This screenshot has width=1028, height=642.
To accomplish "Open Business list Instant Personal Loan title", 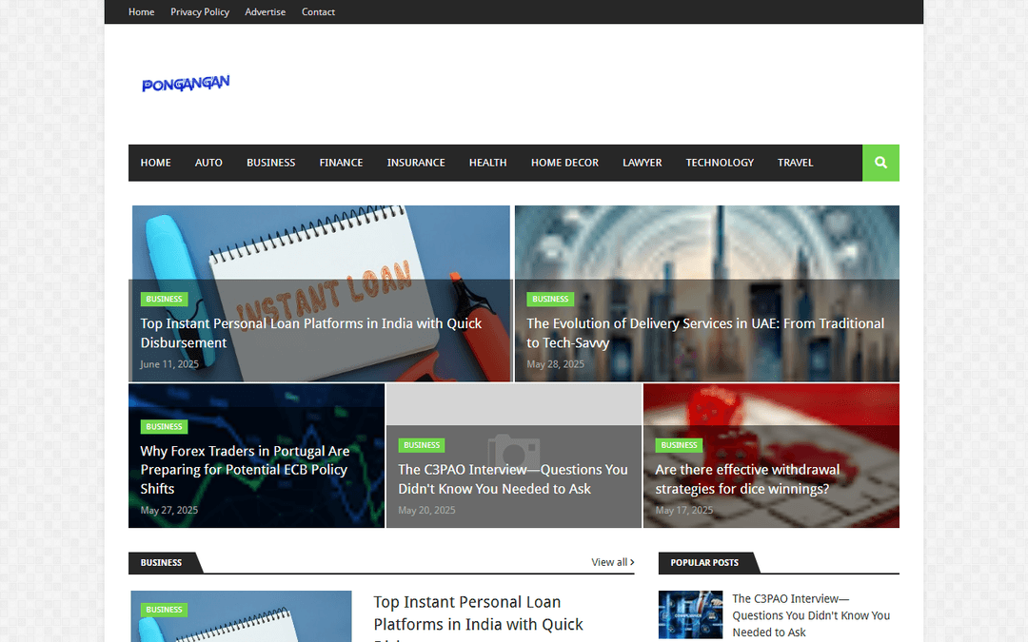I will pos(478,618).
